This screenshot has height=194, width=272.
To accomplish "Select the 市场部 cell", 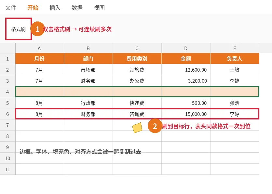I will 88,70.
